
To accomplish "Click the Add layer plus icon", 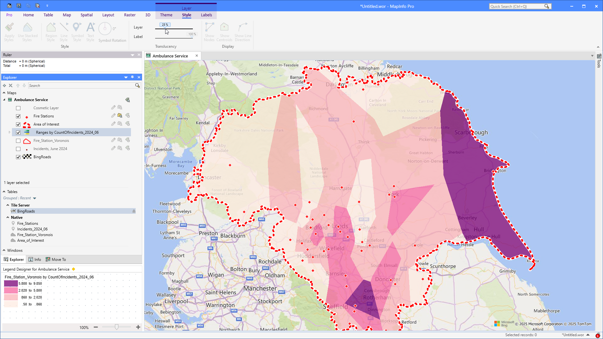I will click(x=4, y=85).
